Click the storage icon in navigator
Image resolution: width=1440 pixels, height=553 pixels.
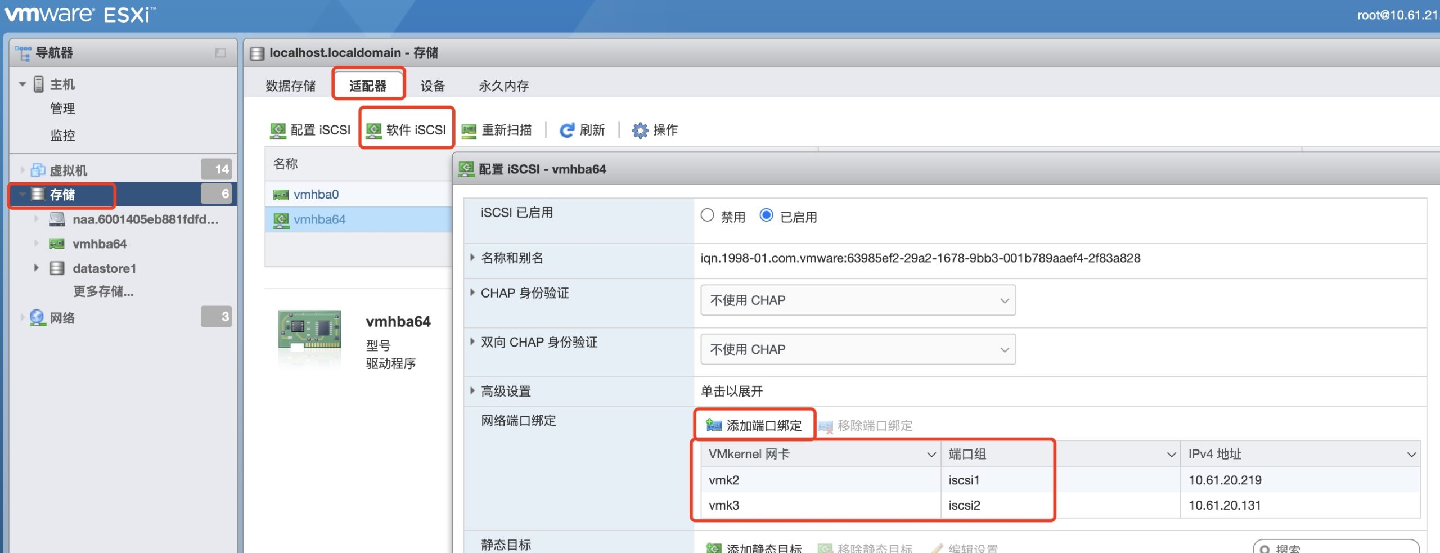[38, 195]
